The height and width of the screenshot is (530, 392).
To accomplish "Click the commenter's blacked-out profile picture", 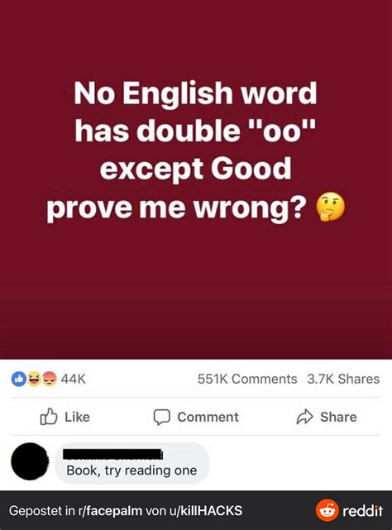I will pyautogui.click(x=30, y=461).
